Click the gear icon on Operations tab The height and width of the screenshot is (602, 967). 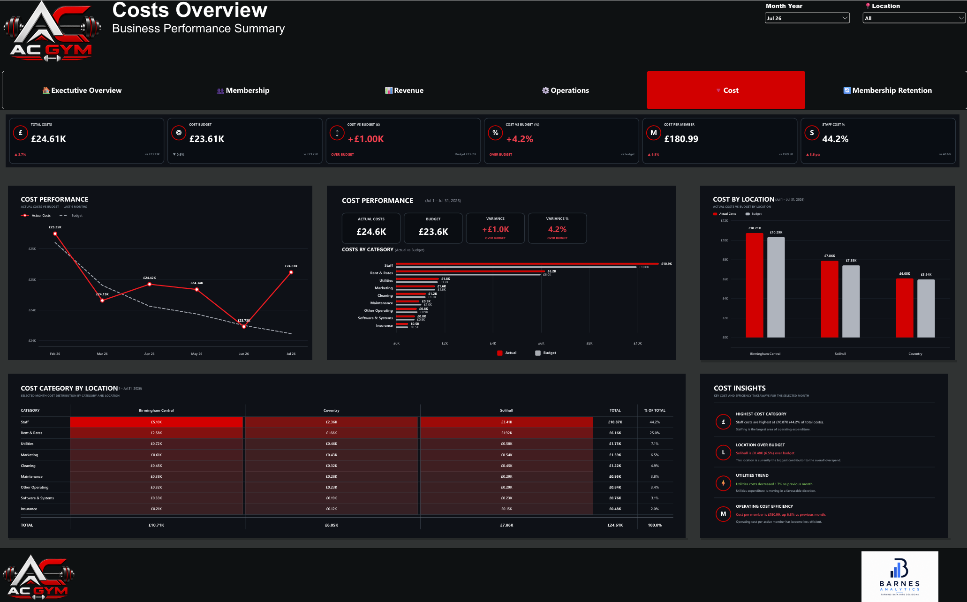pyautogui.click(x=545, y=90)
